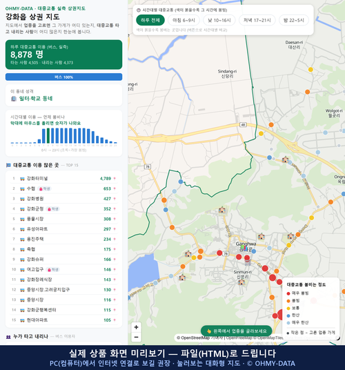Click the blue 한산 legend dot
Viewport: 345px width, 370px height.
[x=288, y=315]
